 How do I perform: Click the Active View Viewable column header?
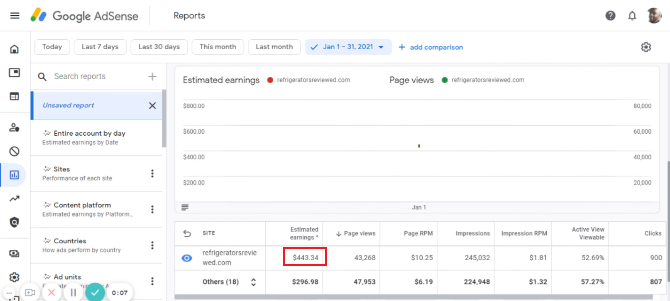pyautogui.click(x=588, y=233)
